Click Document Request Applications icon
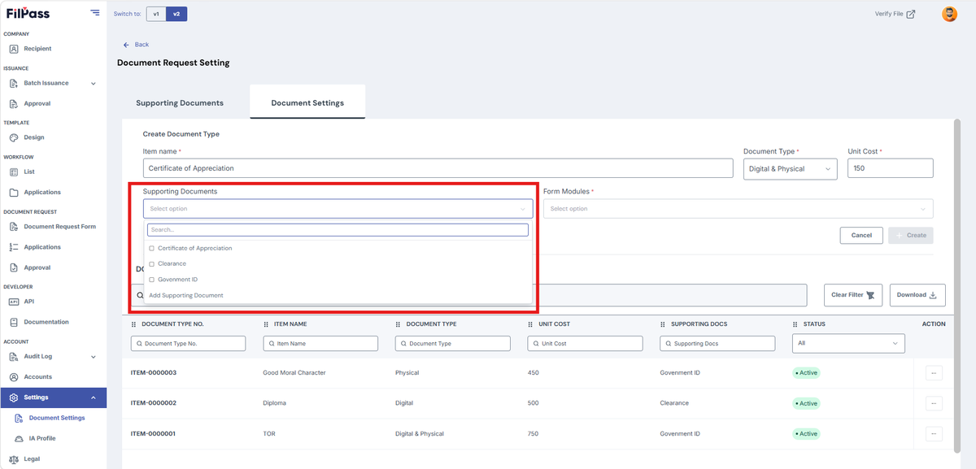The height and width of the screenshot is (469, 976). click(x=14, y=247)
